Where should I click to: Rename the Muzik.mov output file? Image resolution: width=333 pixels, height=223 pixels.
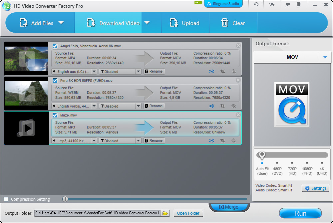click(154, 141)
